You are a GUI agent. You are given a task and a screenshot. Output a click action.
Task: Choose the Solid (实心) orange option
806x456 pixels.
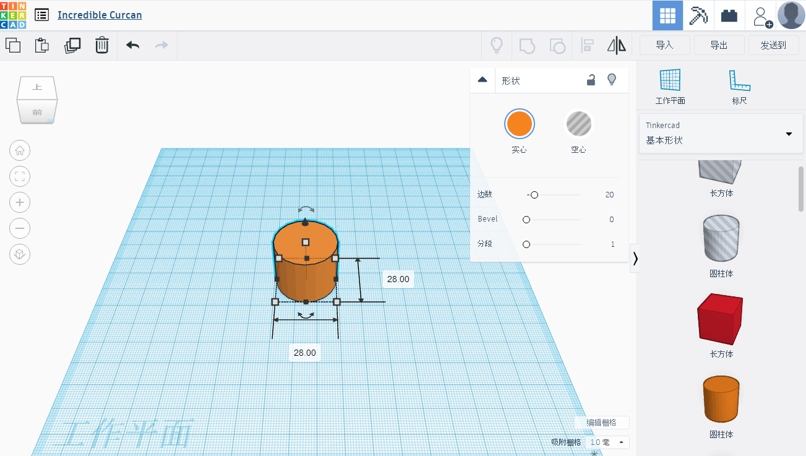click(x=519, y=124)
